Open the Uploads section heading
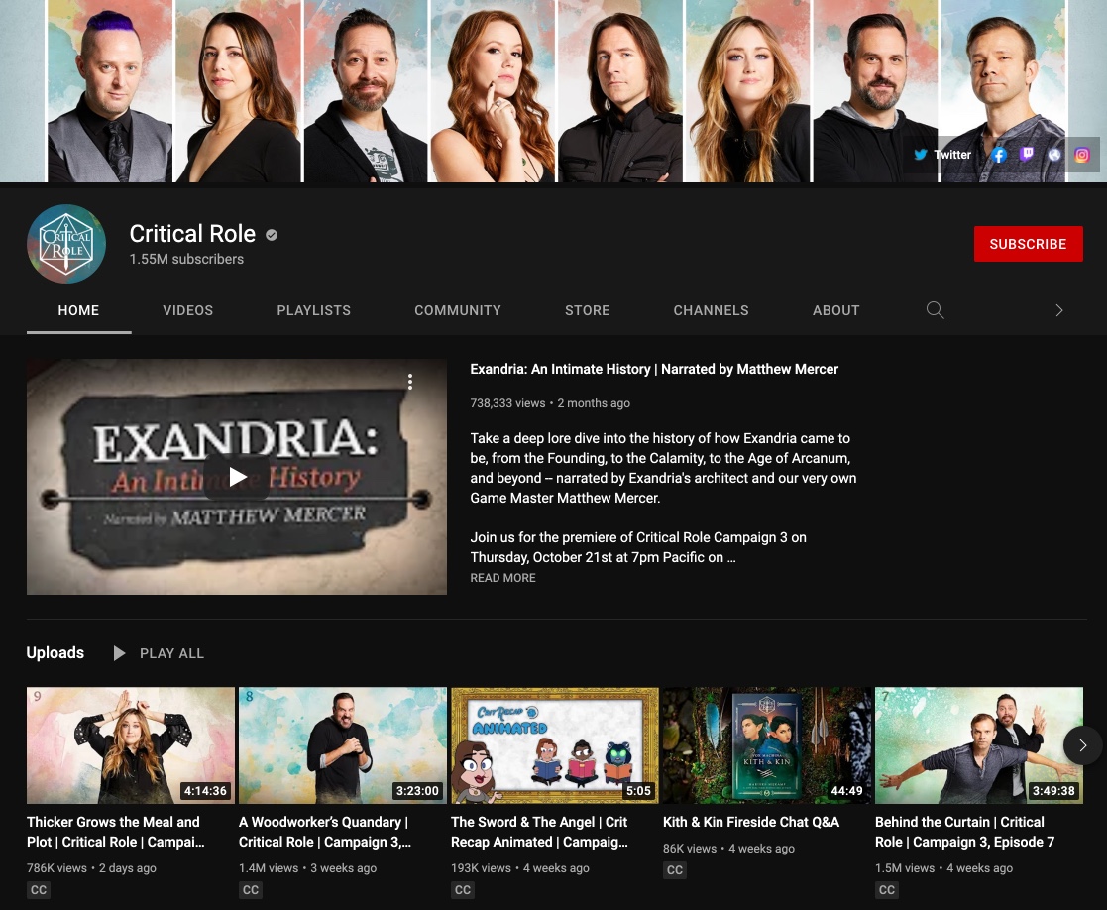Screen dimensions: 1107x910 (55, 653)
